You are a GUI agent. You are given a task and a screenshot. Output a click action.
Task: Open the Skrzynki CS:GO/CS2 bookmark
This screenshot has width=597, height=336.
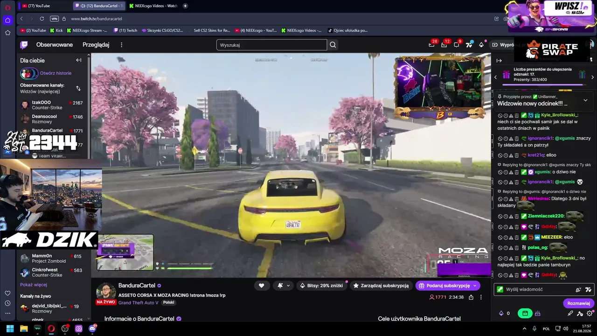(x=162, y=30)
